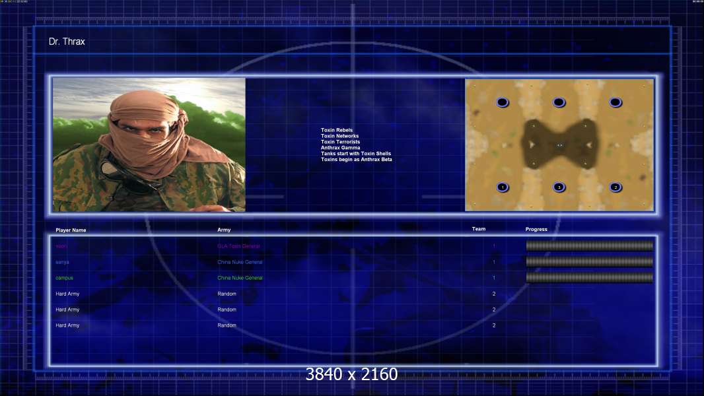Click the 'Toxin Rebels' ability line

pyautogui.click(x=337, y=130)
